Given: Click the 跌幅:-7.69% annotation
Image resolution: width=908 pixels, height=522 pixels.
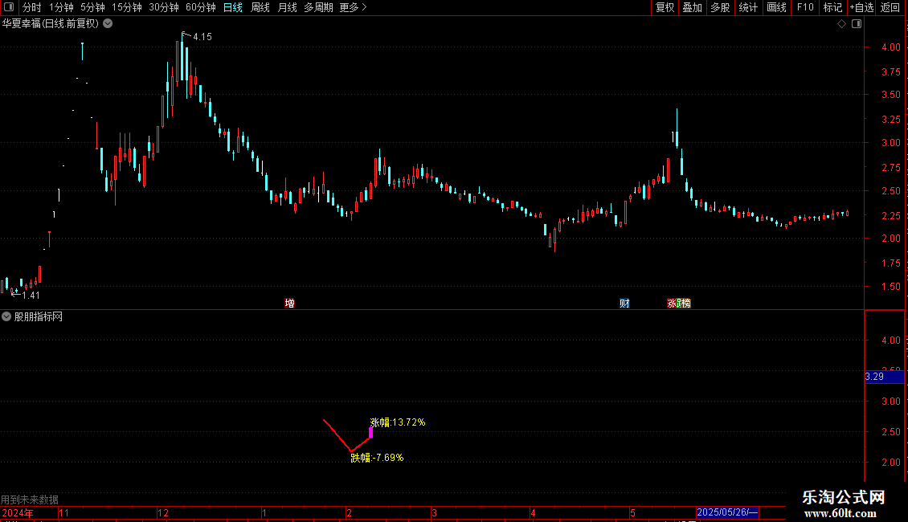Looking at the screenshot, I should [x=377, y=458].
